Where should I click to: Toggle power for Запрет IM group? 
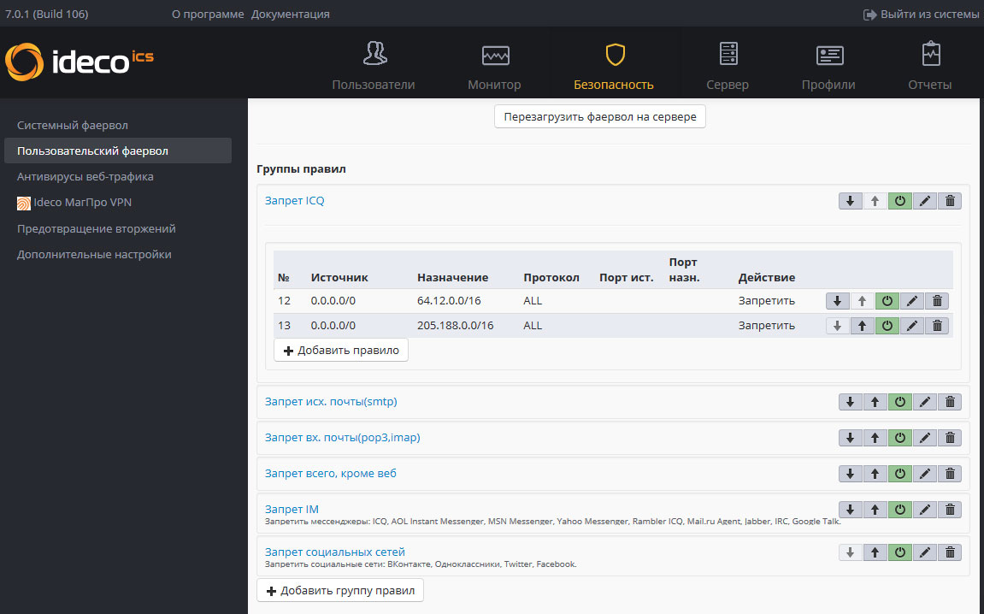click(900, 510)
